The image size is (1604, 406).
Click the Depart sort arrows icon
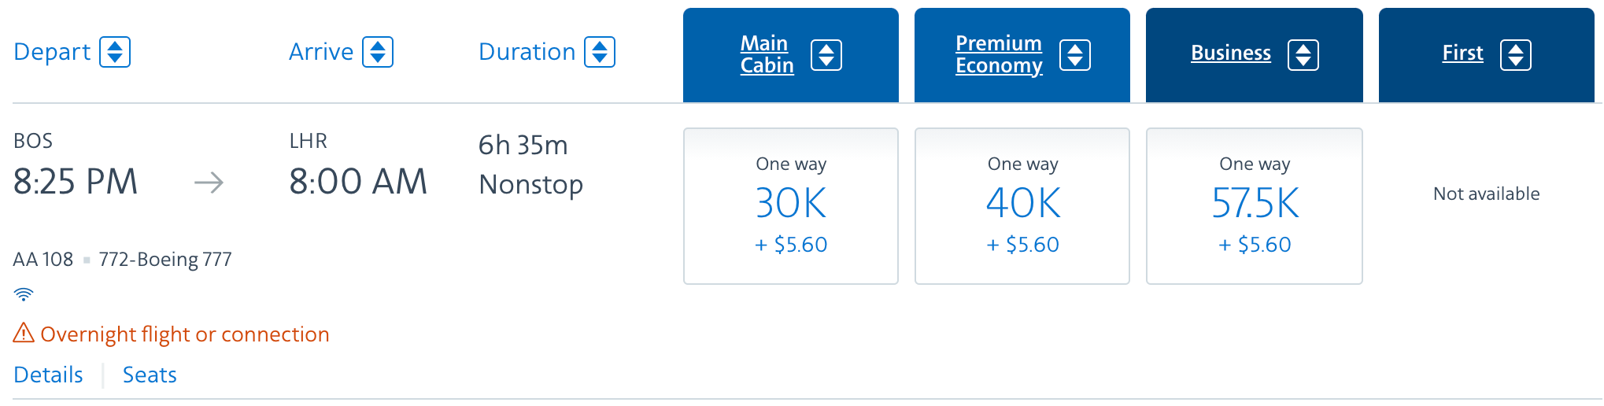[115, 52]
